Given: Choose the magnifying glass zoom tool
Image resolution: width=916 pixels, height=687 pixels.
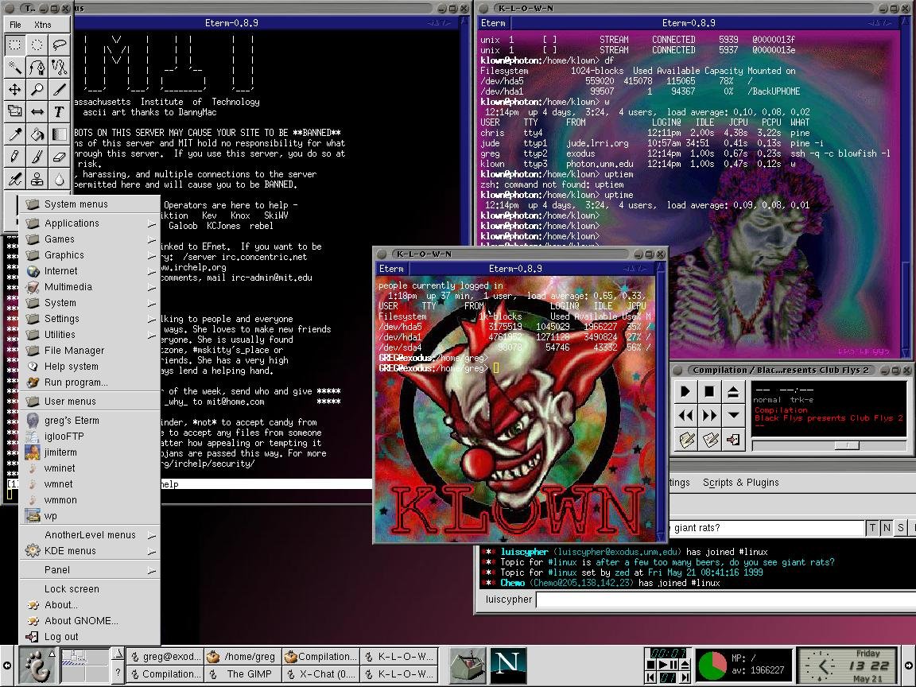Looking at the screenshot, I should 37,89.
